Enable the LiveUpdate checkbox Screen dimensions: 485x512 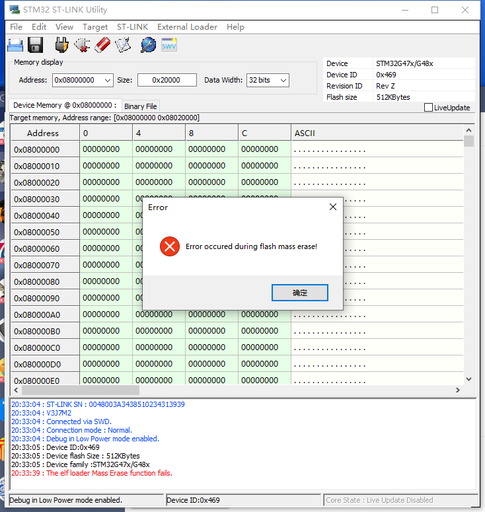click(428, 108)
